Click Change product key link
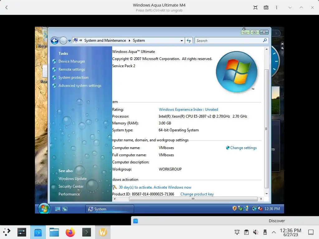The width and height of the screenshot is (319, 239). tap(197, 194)
